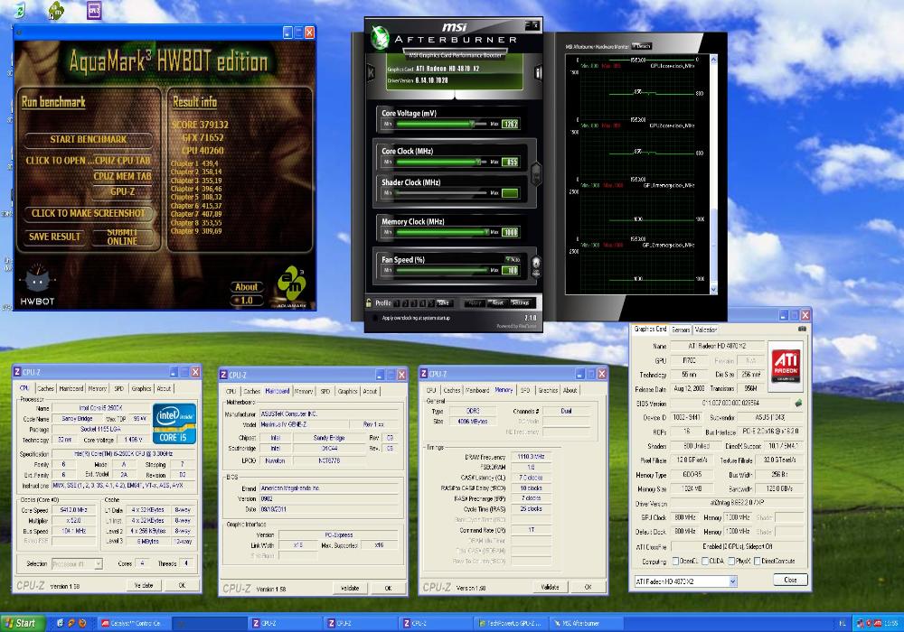Image resolution: width=904 pixels, height=632 pixels.
Task: Click the Memory Clock slider
Action: pyautogui.click(x=442, y=232)
